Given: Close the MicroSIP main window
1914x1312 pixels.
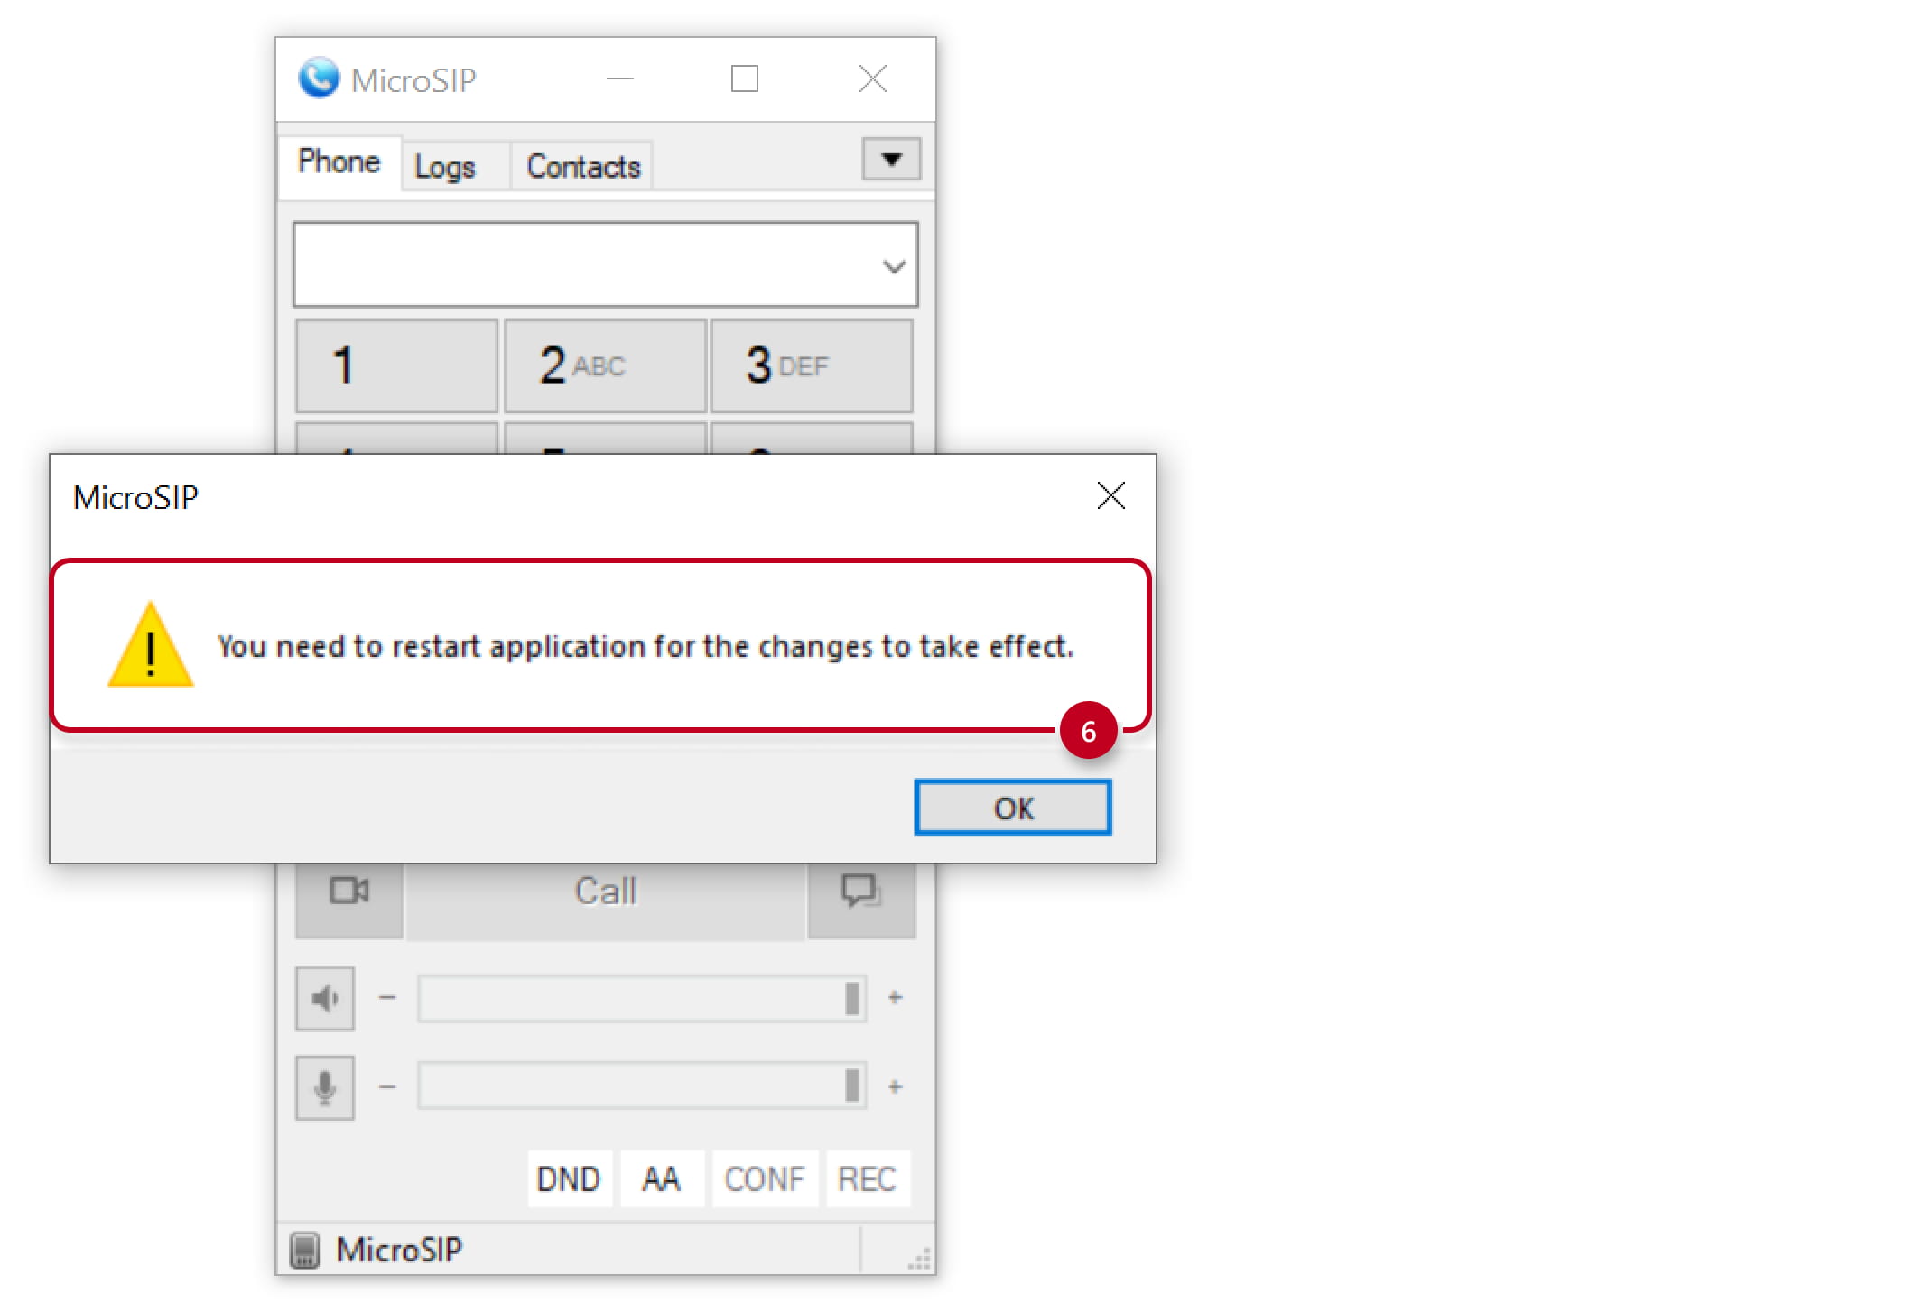Looking at the screenshot, I should coord(873,79).
